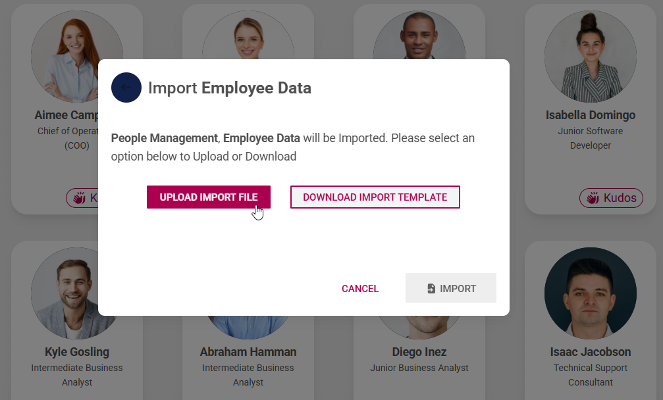Click the file icon on the Import button
Viewport: 663px width, 400px height.
coord(432,288)
